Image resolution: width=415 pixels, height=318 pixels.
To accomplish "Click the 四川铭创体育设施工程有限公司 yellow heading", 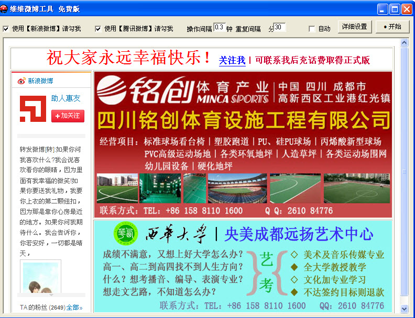I will 244,120.
